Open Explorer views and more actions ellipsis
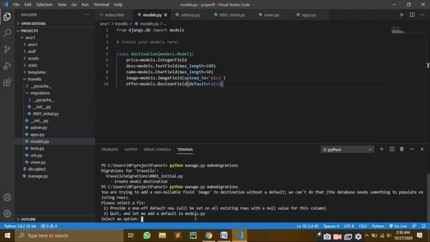The height and width of the screenshot is (242, 430). click(87, 15)
